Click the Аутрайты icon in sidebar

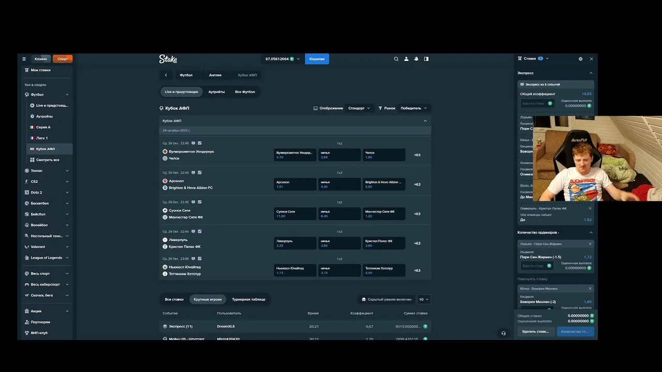[32, 116]
